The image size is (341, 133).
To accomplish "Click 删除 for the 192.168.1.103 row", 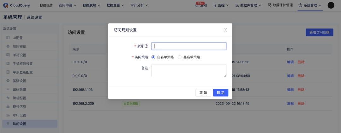I will click(x=301, y=90).
